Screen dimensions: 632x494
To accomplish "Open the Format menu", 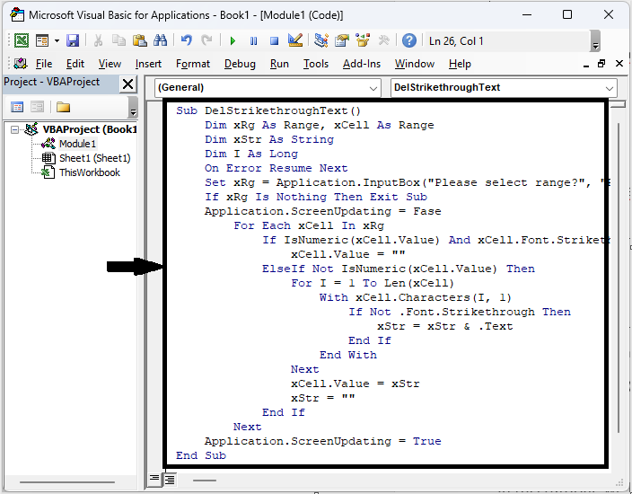I will tap(193, 64).
